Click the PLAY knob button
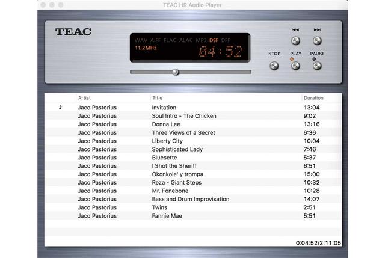Image resolution: width=385 pixels, height=258 pixels. pyautogui.click(x=295, y=66)
